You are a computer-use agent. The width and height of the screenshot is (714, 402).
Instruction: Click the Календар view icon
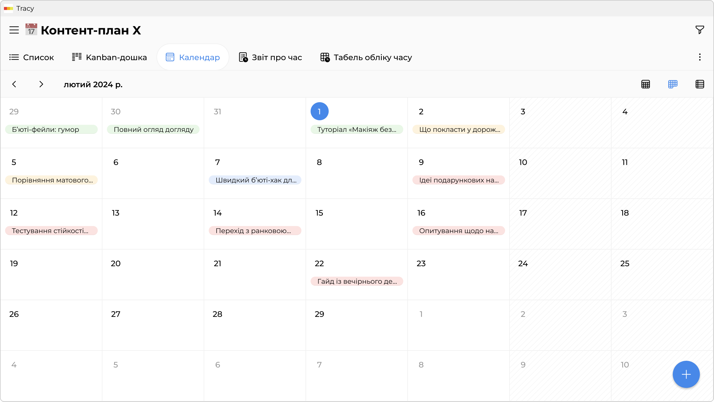[170, 57]
